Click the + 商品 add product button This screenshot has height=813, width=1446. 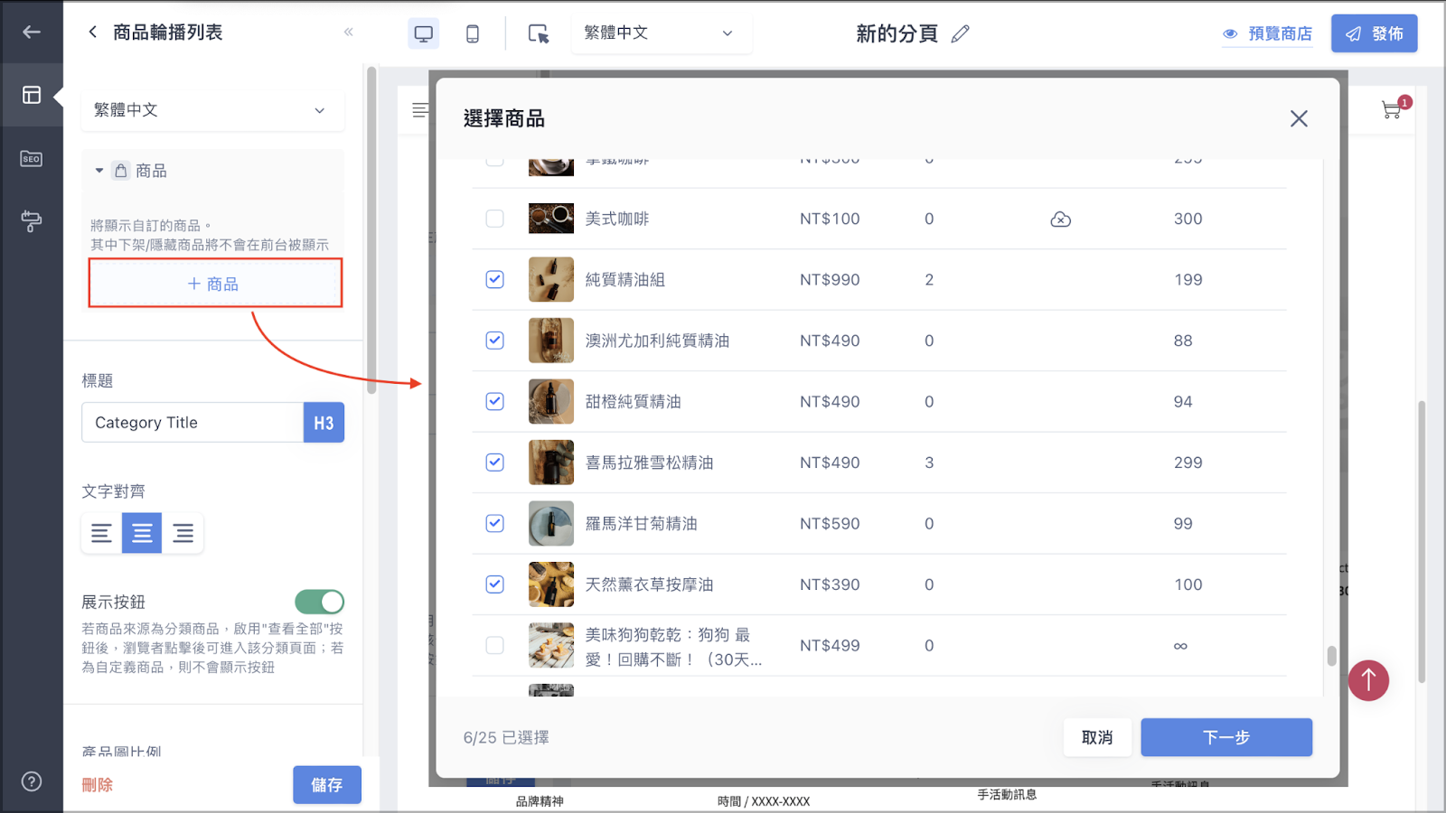pos(215,284)
